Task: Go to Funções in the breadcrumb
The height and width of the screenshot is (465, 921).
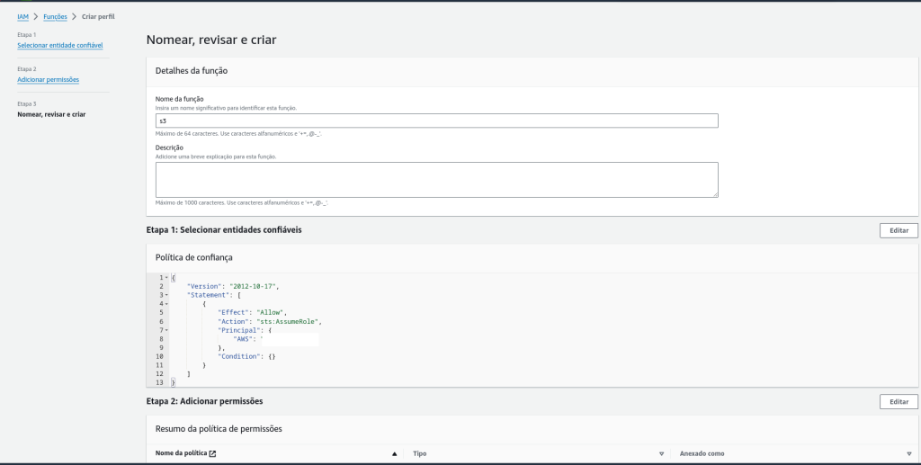Action: (x=55, y=16)
